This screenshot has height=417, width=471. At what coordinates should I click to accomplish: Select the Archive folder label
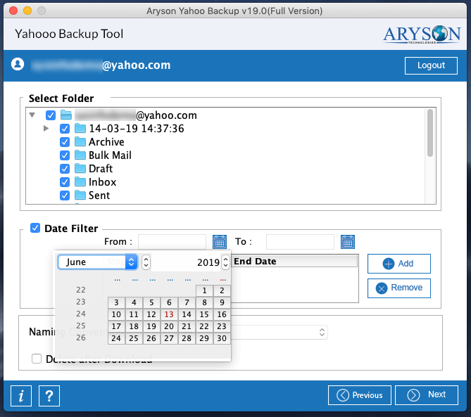coord(106,142)
